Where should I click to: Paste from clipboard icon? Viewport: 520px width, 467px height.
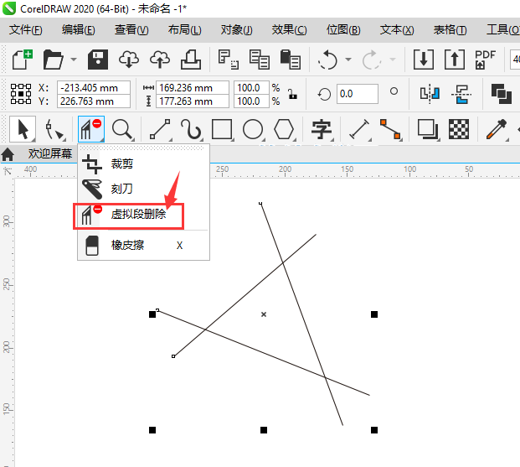(291, 60)
